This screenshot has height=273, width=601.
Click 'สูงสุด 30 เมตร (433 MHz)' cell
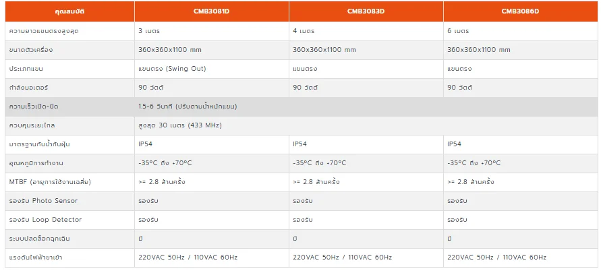366,125
